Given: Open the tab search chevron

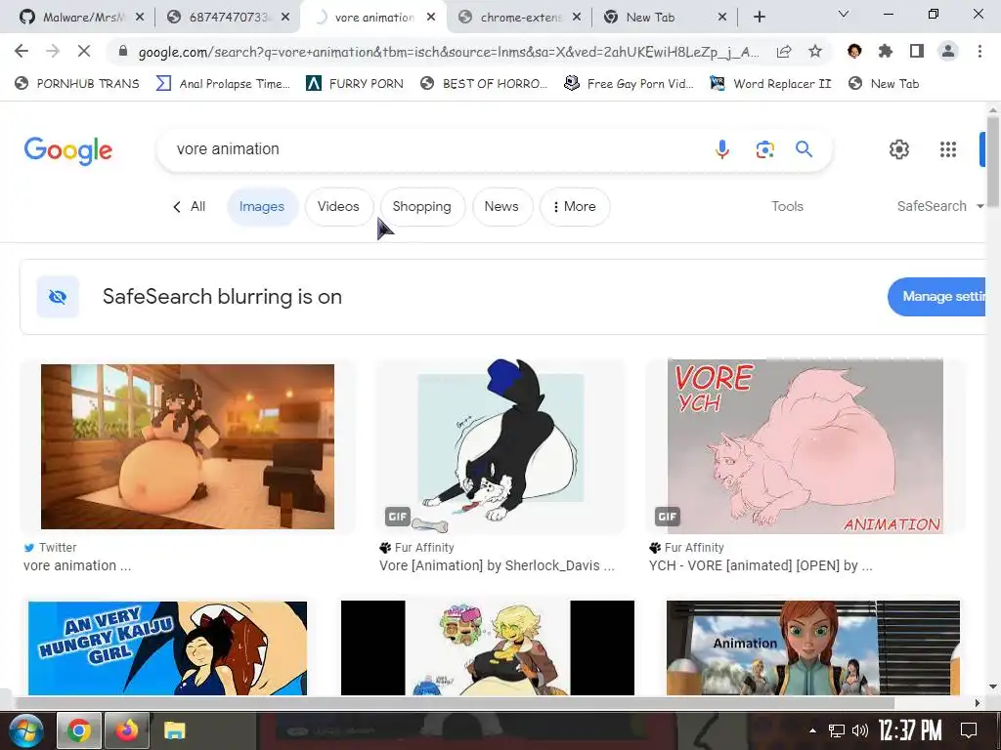Looking at the screenshot, I should pyautogui.click(x=844, y=14).
